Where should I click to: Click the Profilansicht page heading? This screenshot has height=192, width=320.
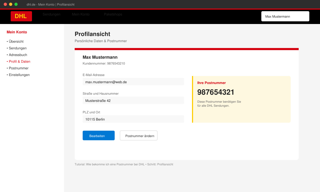coord(92,34)
